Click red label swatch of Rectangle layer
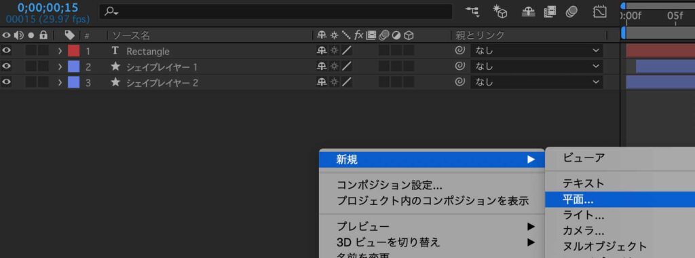695x258 pixels. (73, 51)
